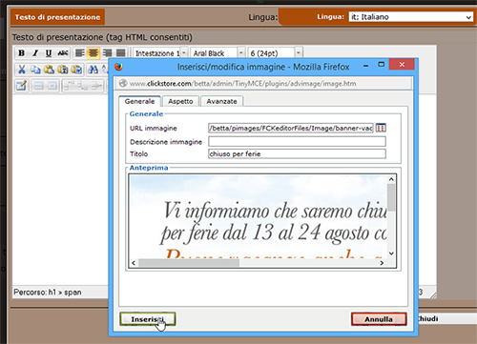This screenshot has height=344, width=477.
Task: Click the insert row before icon
Action: [x=69, y=86]
